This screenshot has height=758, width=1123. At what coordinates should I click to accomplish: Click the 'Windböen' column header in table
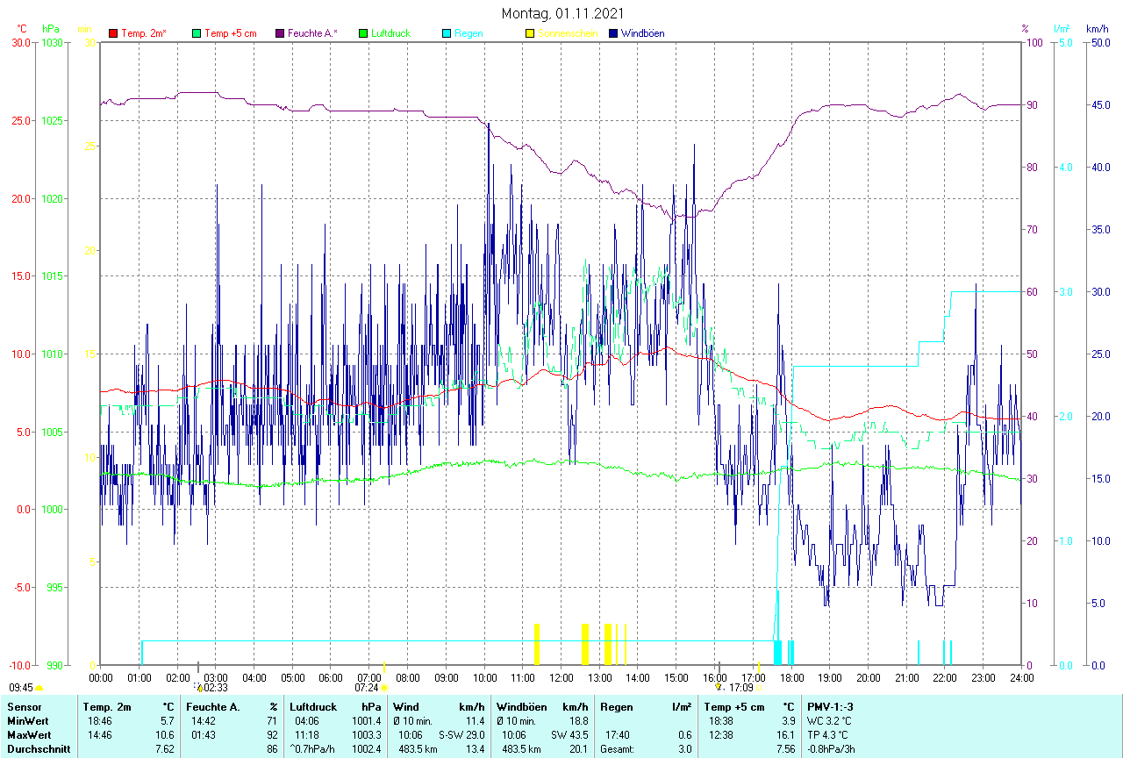521,706
